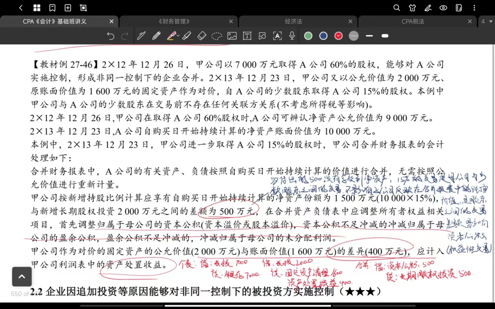Tap the scroll-to-top arrow button
Viewport: 495px width, 309px height.
pos(22,276)
